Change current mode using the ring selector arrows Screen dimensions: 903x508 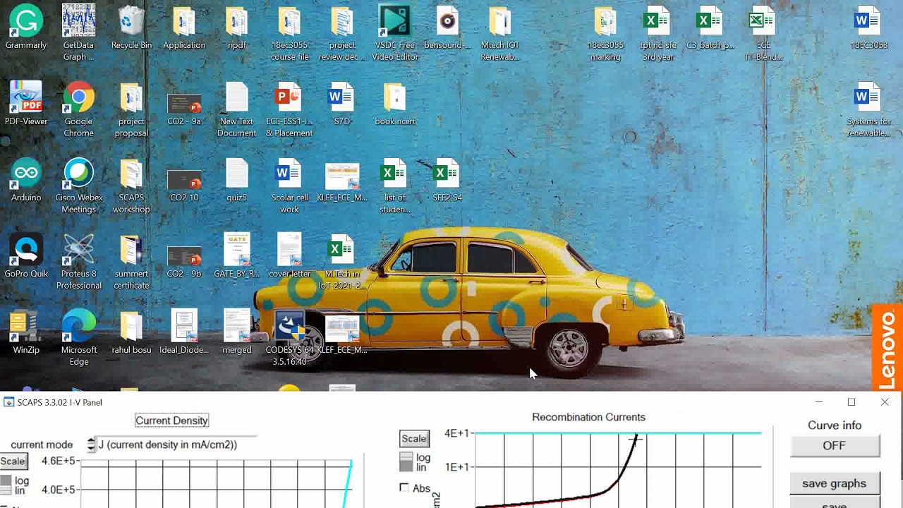pos(91,445)
